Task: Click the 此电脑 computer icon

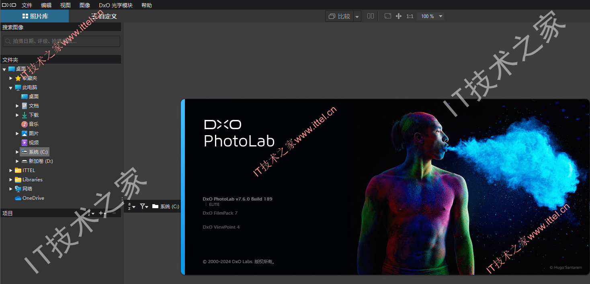Action: 18,87
